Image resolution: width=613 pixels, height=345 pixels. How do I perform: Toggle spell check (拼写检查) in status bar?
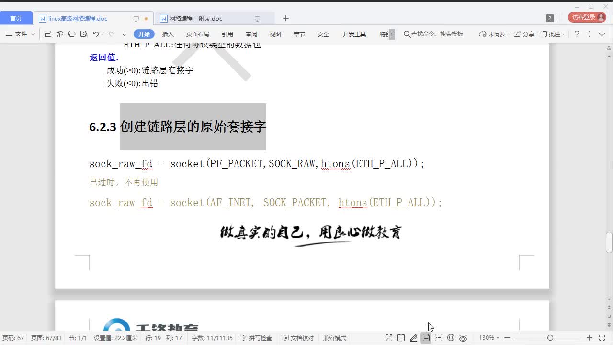click(x=256, y=338)
